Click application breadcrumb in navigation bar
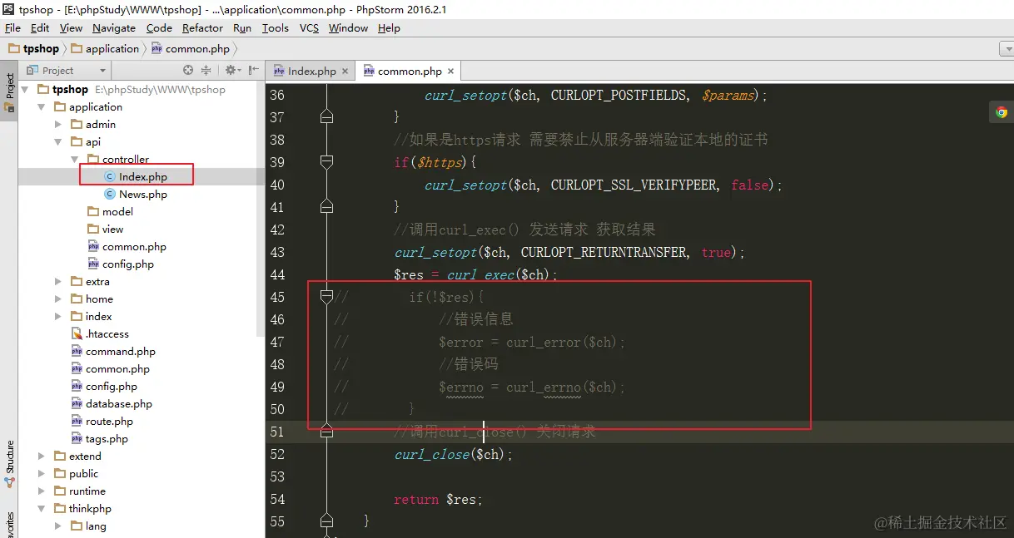 point(106,49)
